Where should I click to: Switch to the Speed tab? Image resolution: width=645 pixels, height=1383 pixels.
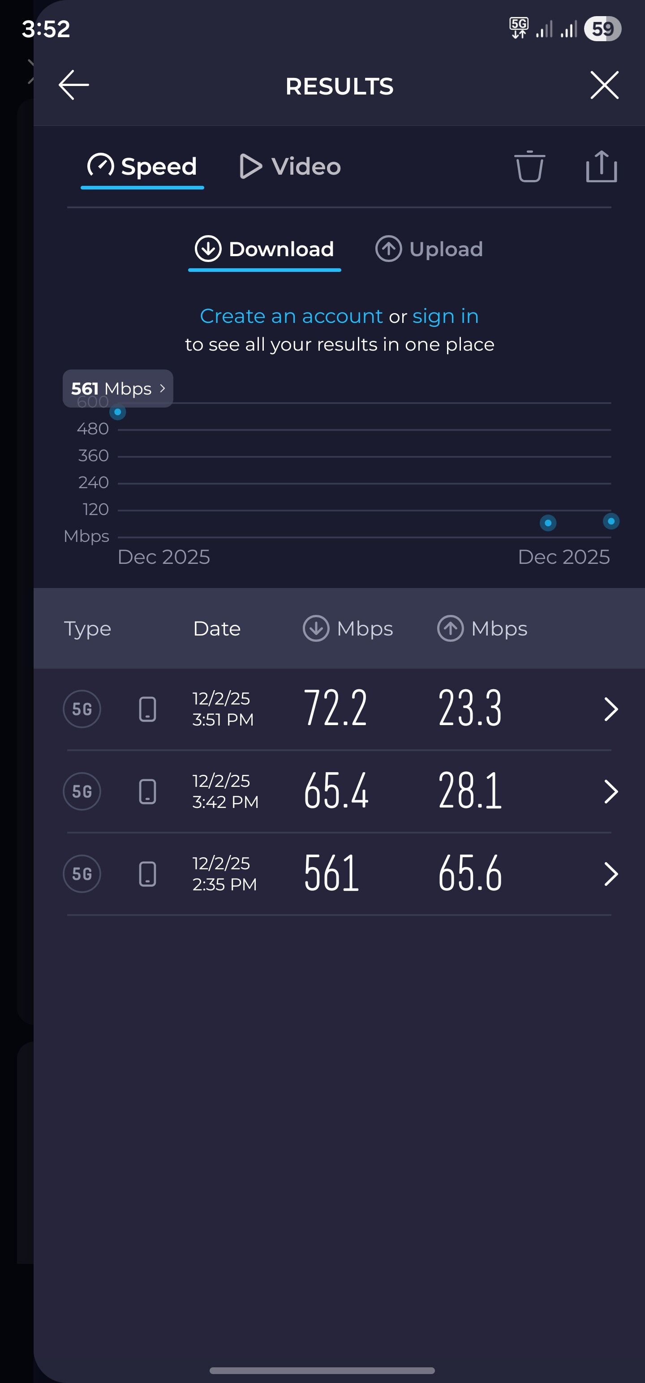point(142,167)
